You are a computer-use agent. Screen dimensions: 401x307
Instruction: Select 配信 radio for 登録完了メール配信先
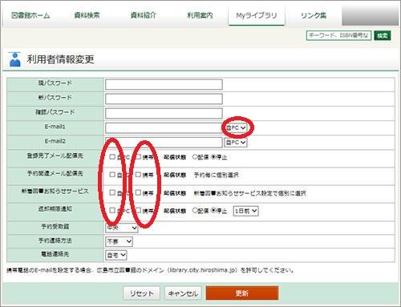(195, 157)
